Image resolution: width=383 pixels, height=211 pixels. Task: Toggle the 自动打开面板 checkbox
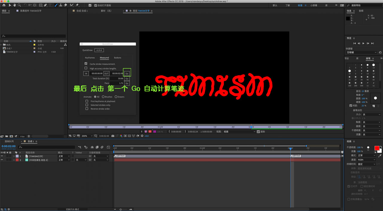coord(95,5)
